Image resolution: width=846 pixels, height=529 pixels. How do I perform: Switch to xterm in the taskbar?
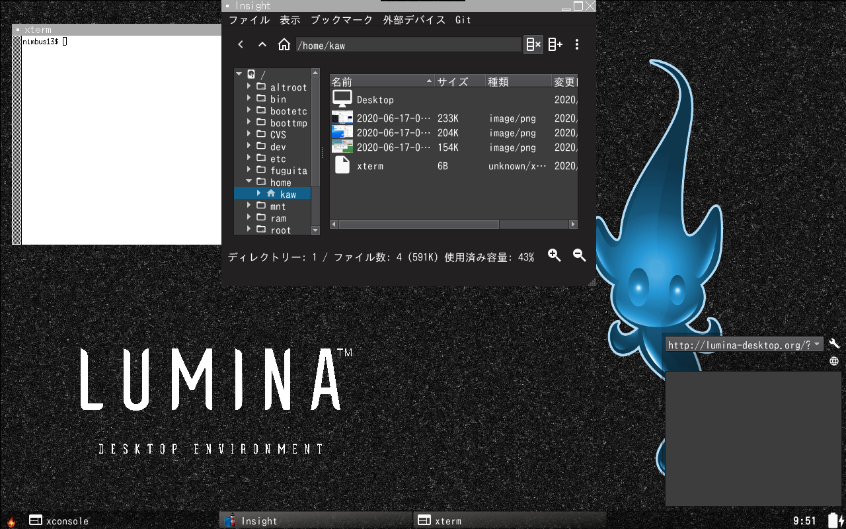point(509,520)
